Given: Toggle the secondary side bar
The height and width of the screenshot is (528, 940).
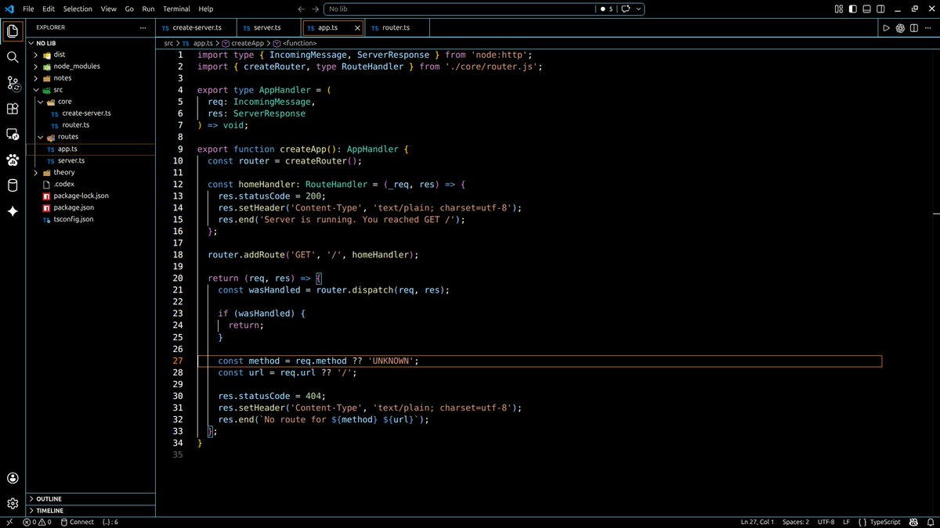Looking at the screenshot, I should pyautogui.click(x=879, y=9).
